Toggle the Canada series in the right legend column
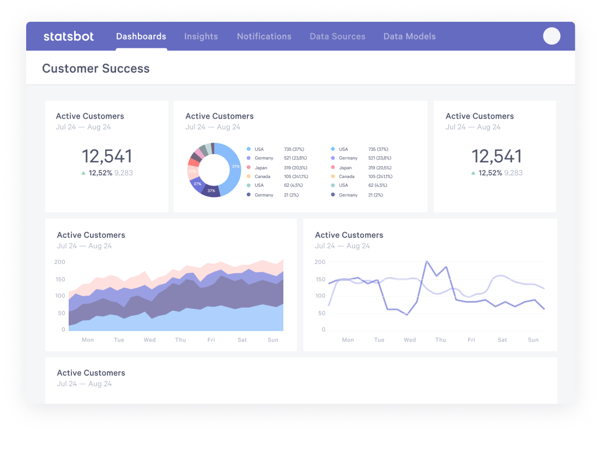600x459 pixels. coord(333,176)
